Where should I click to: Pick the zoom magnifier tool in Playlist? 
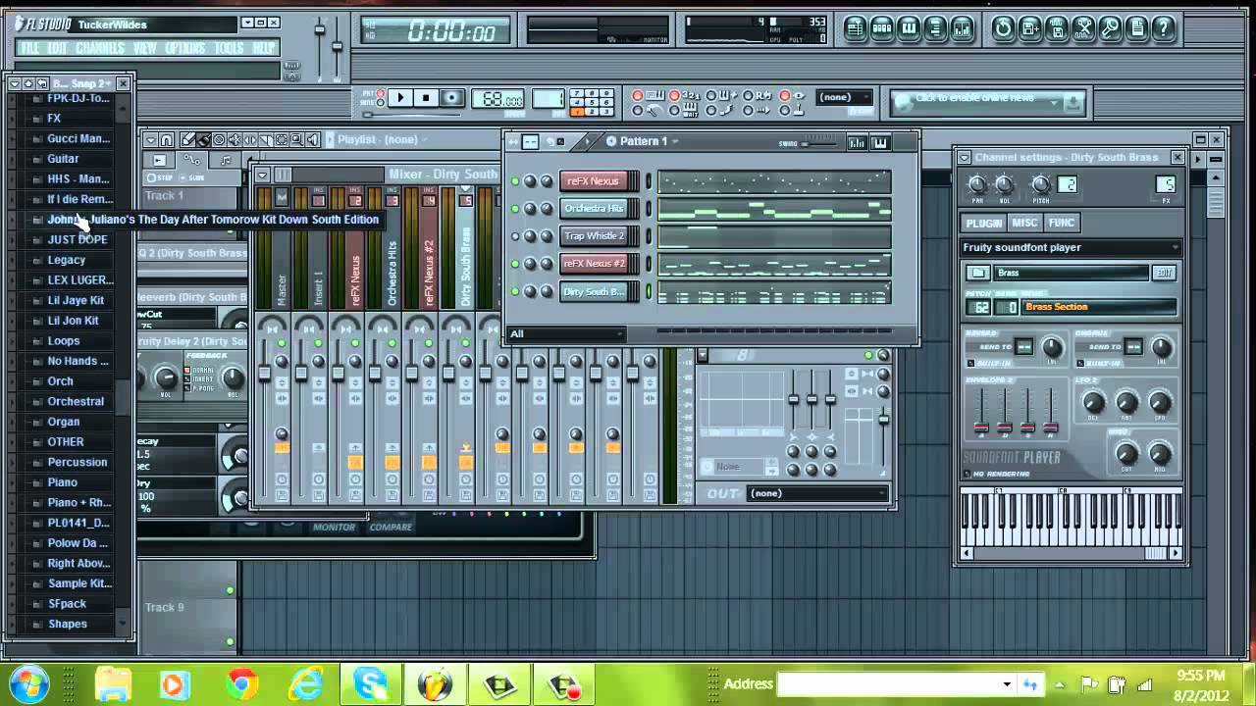coord(297,140)
